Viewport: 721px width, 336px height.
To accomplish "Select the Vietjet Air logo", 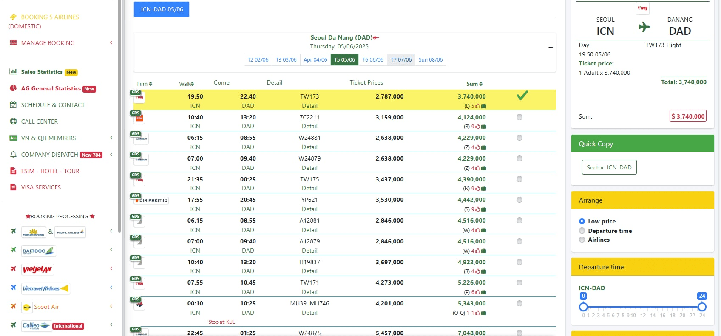I will point(37,269).
